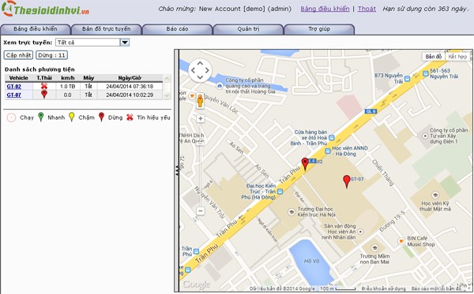Viewport: 474px width, 294px height.
Task: Collapse the left panel with splitter arrows
Action: [x=177, y=171]
